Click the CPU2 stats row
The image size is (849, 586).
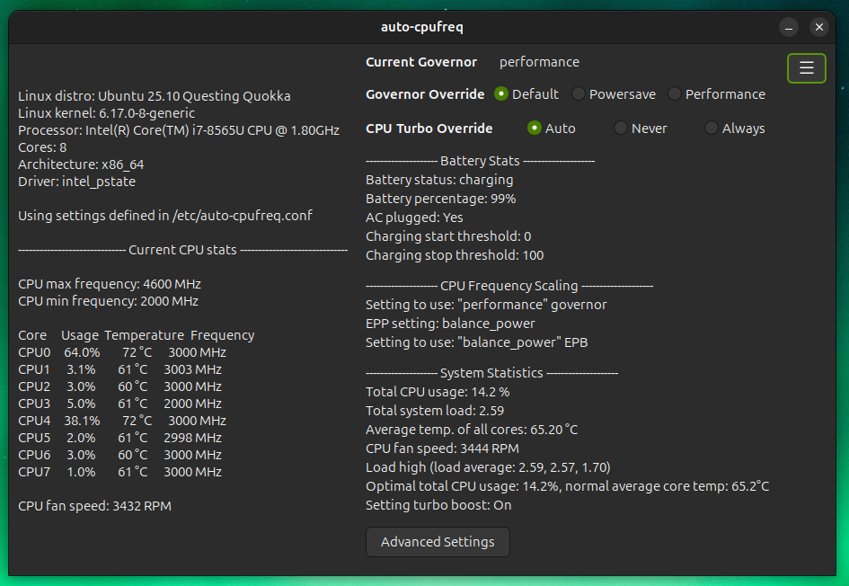pos(120,386)
